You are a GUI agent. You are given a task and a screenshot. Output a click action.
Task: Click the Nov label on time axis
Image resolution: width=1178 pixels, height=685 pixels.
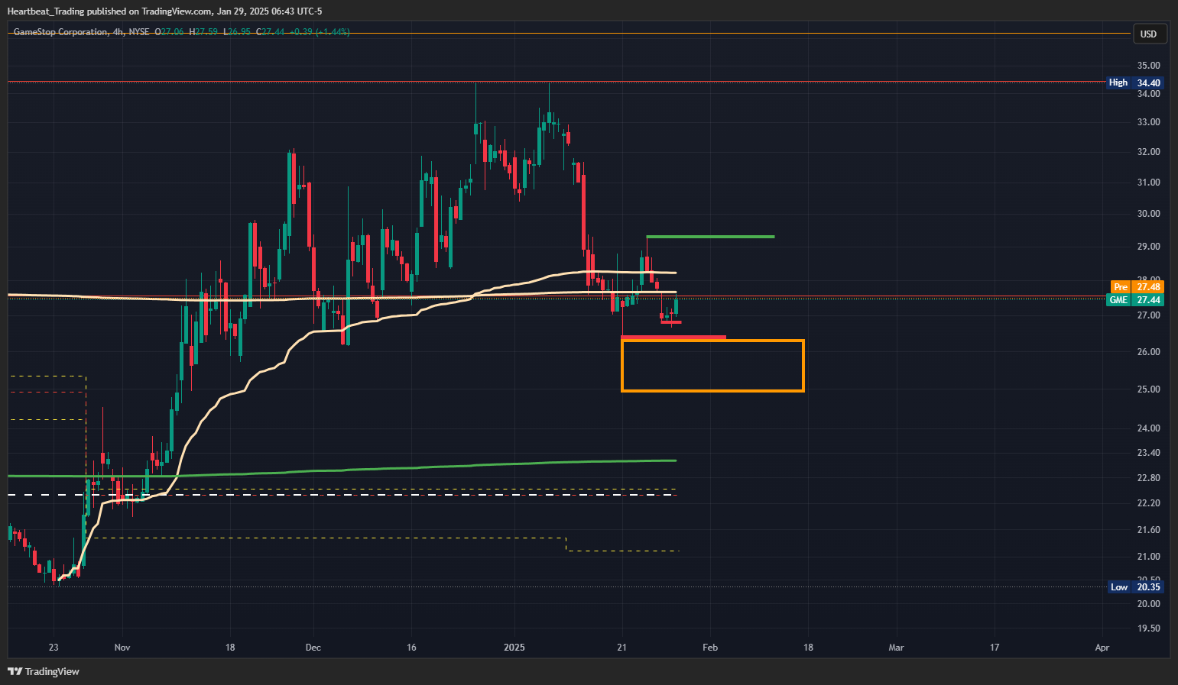tap(122, 648)
